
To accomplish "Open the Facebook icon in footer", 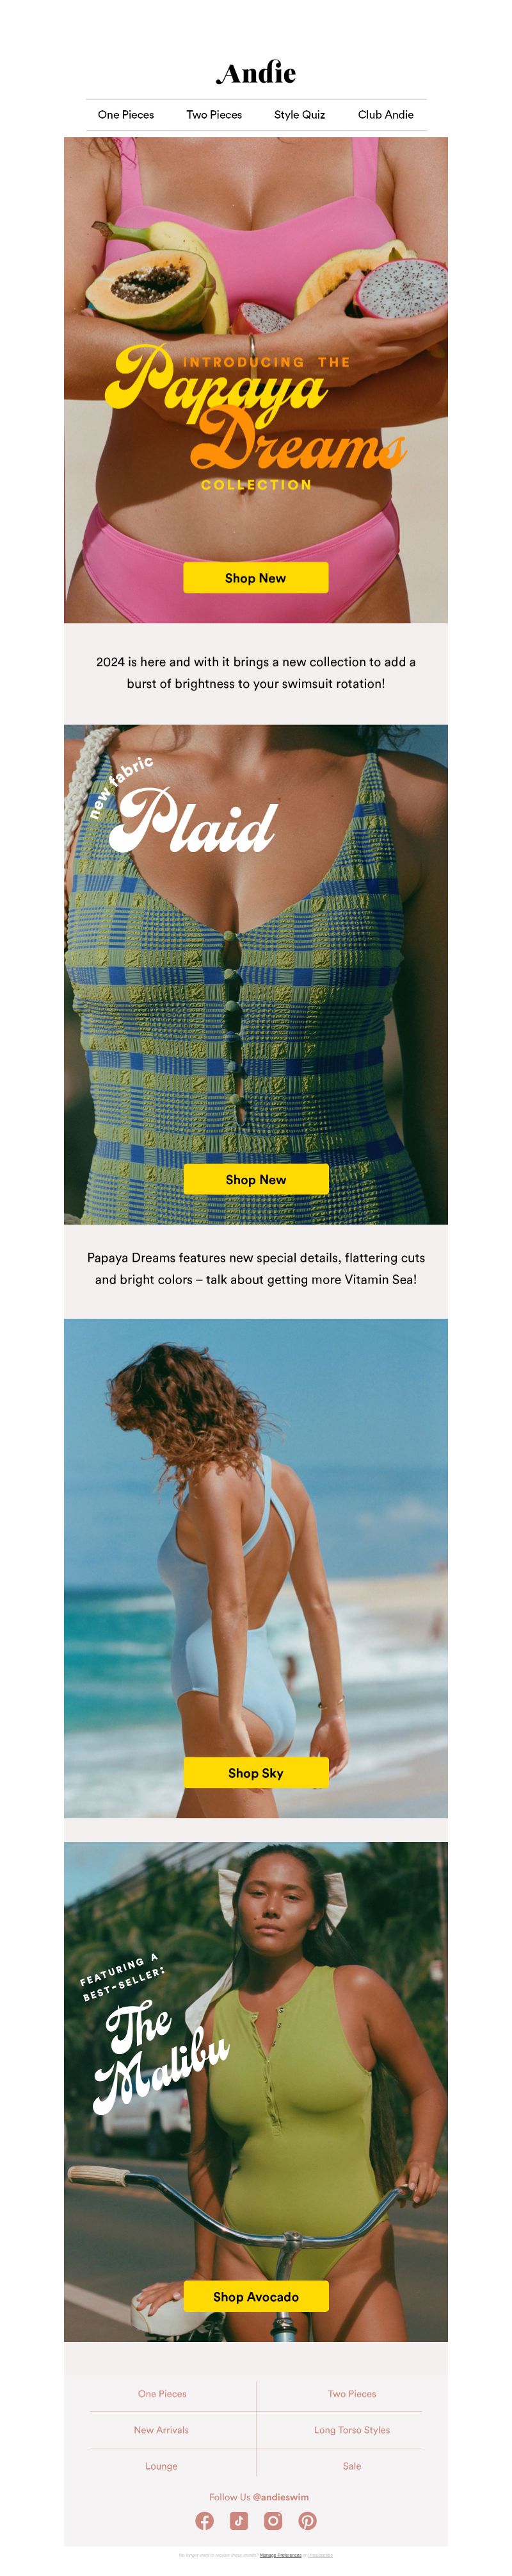I will (205, 2521).
